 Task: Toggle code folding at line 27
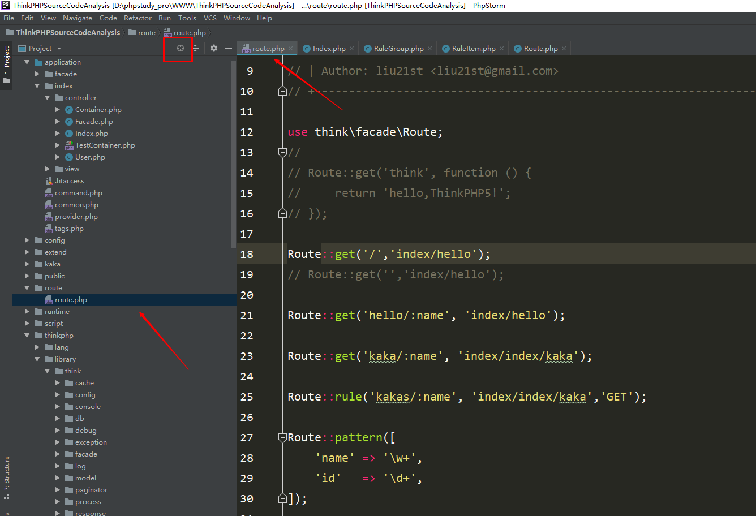[x=282, y=437]
